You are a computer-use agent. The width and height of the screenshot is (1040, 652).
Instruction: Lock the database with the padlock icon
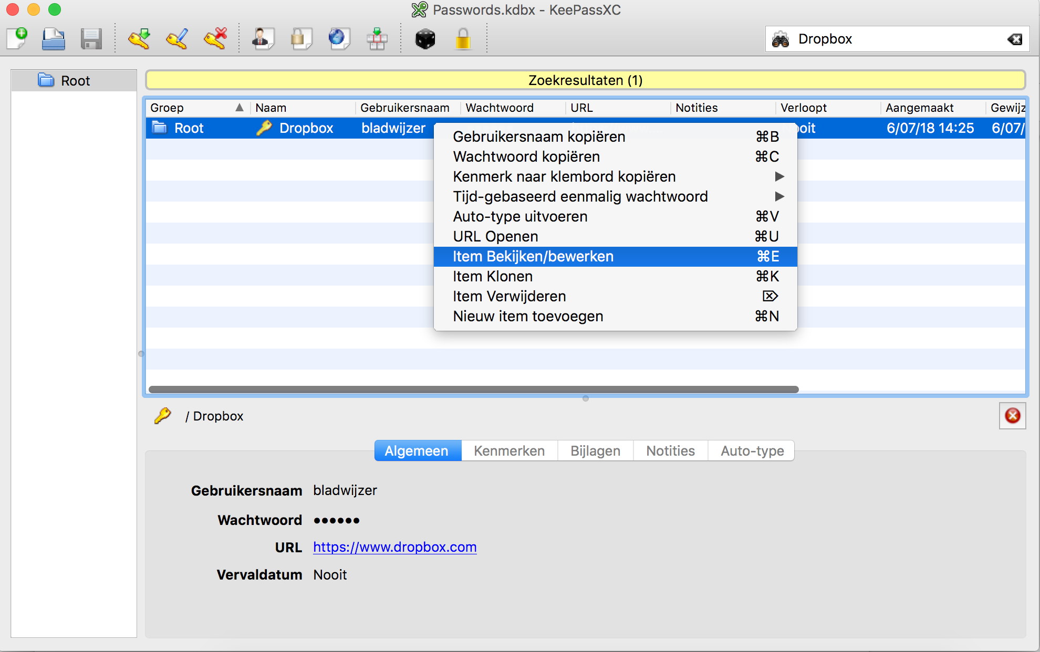[x=463, y=39]
